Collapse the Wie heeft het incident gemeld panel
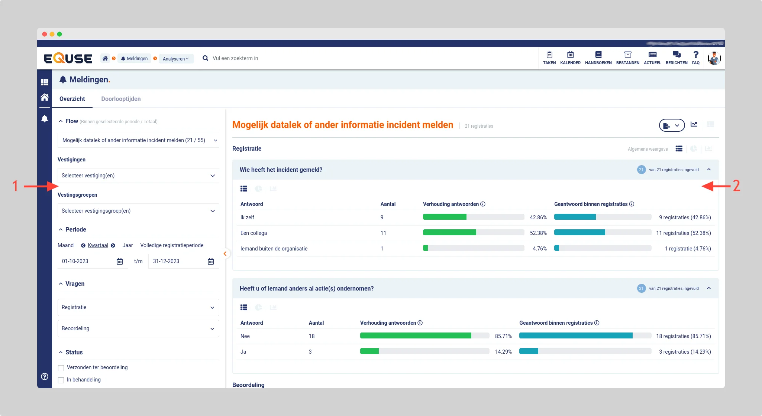This screenshot has width=762, height=416. click(x=709, y=170)
